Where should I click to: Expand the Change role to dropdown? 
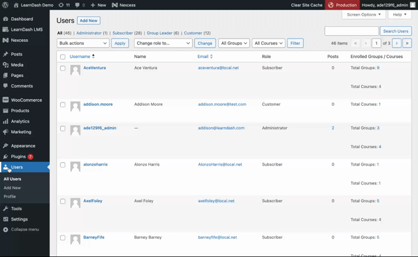[163, 43]
